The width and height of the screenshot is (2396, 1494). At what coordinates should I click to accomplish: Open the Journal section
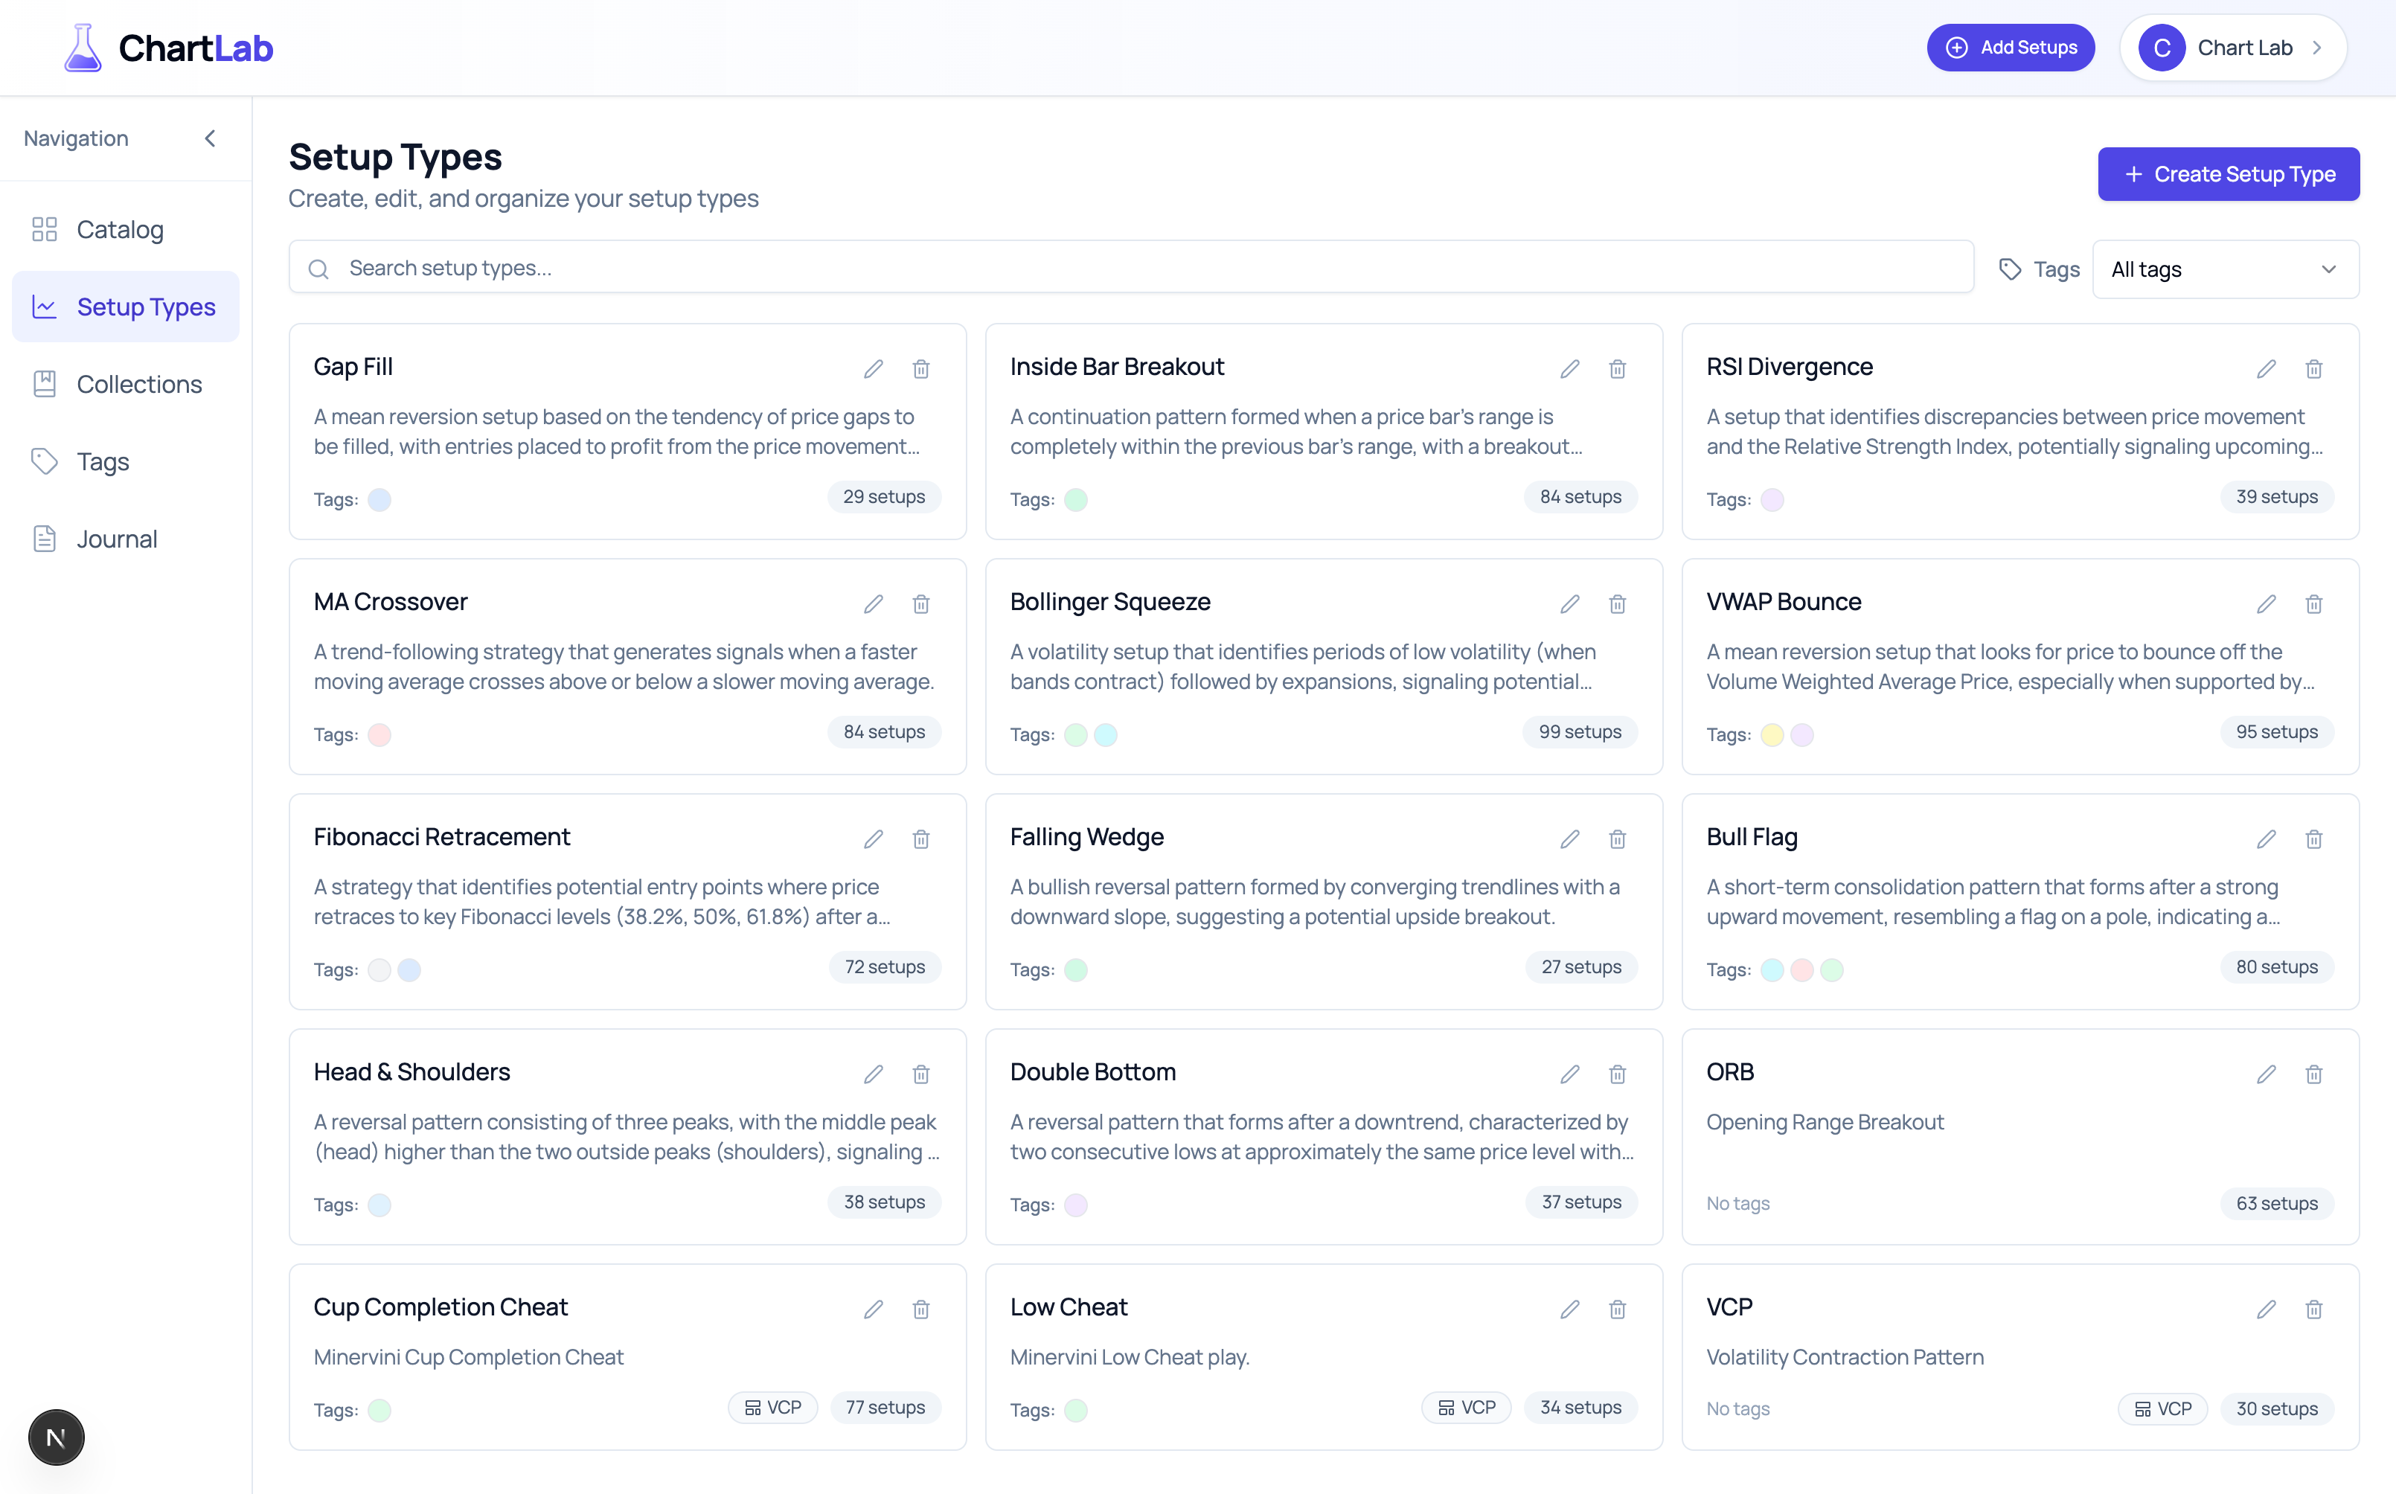pos(117,539)
